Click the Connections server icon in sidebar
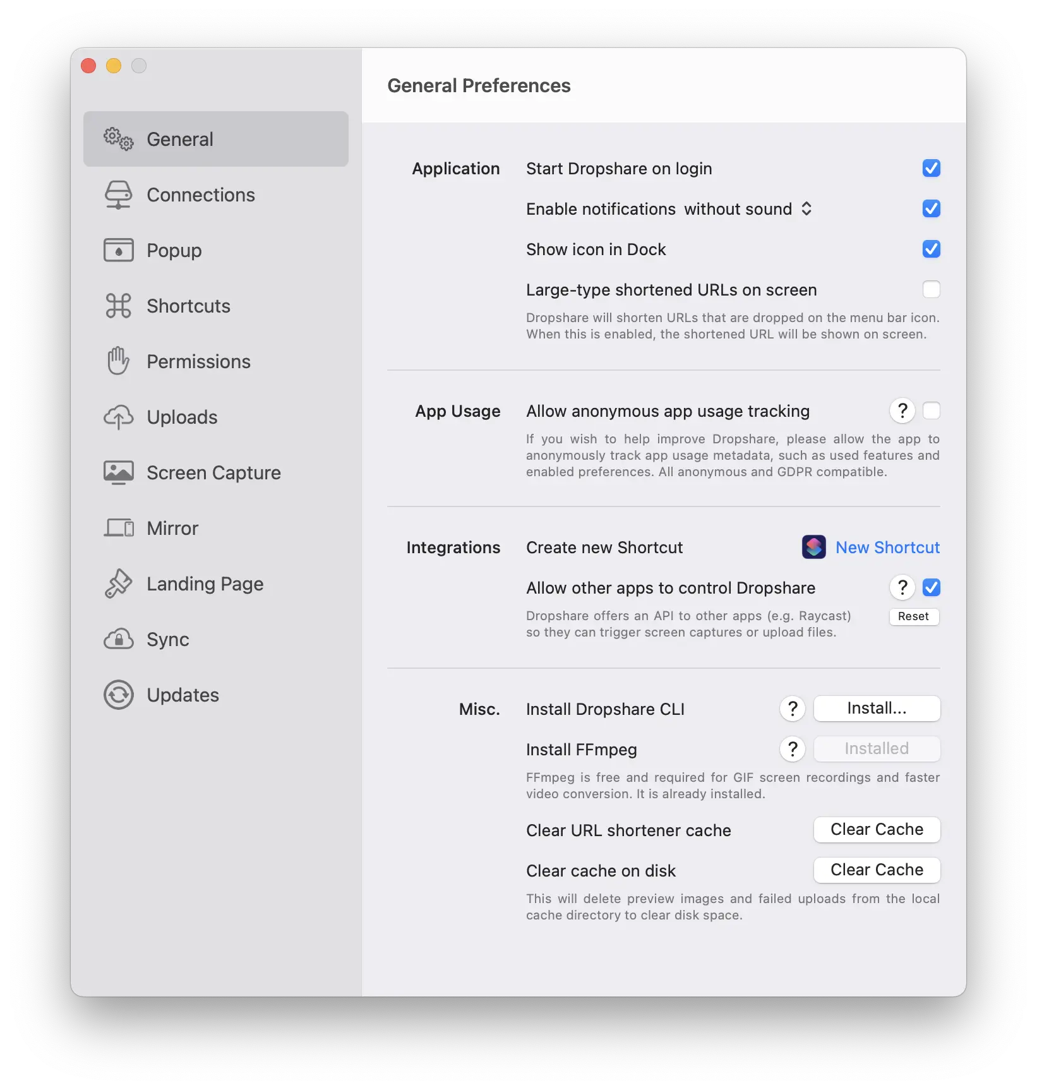 pyautogui.click(x=118, y=195)
